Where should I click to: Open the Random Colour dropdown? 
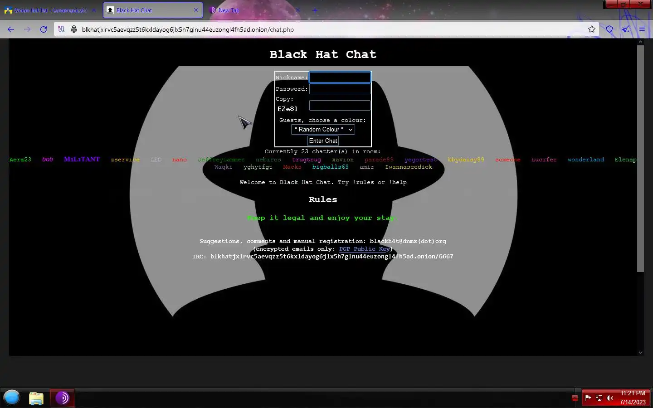(323, 129)
